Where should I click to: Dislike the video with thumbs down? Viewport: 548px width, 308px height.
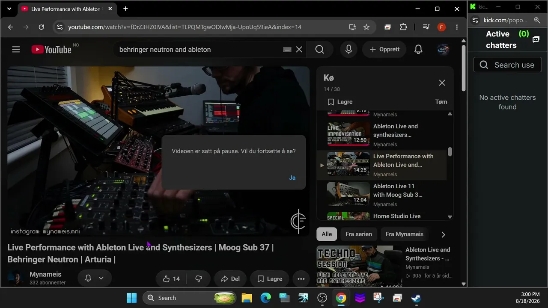[199, 279]
